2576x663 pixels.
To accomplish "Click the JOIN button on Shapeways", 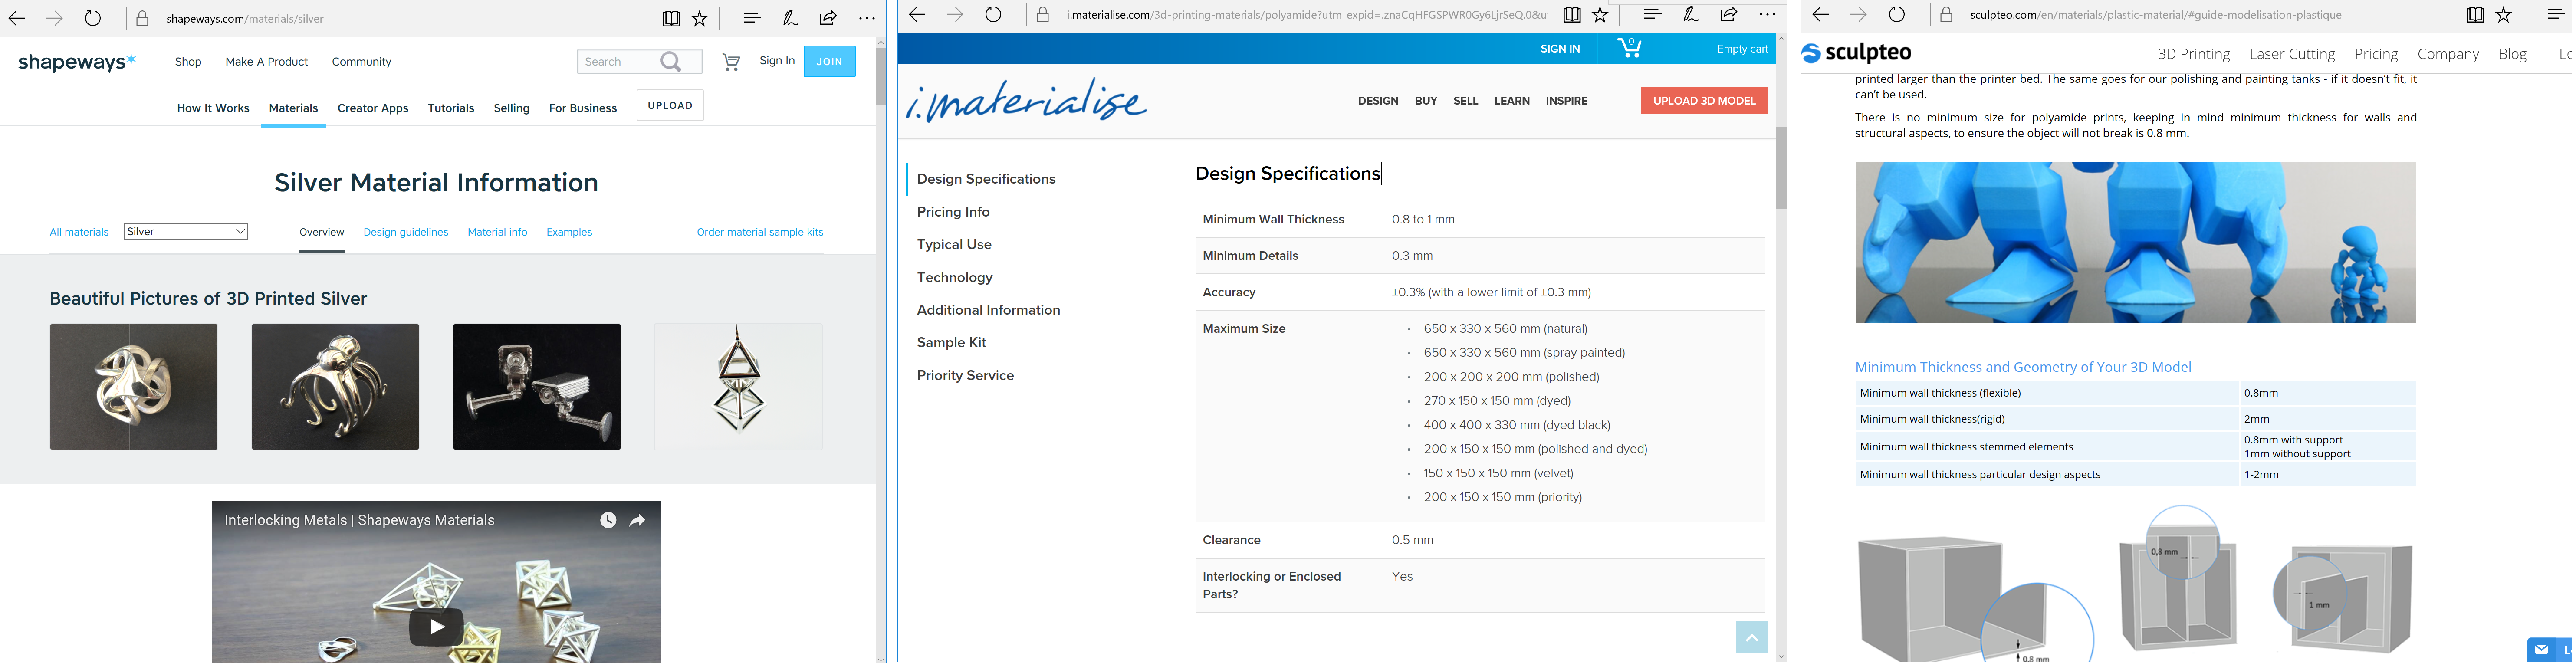I will (x=829, y=61).
